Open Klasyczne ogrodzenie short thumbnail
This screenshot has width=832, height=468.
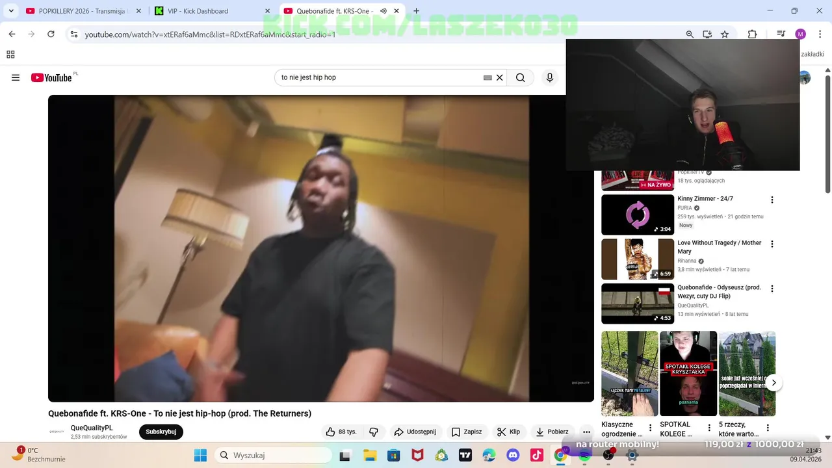tap(629, 374)
